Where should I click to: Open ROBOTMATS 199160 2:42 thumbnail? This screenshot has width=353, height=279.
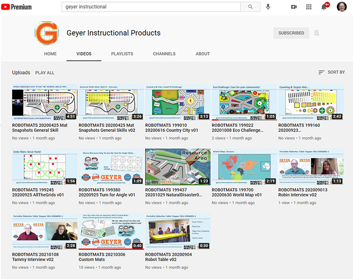311,102
